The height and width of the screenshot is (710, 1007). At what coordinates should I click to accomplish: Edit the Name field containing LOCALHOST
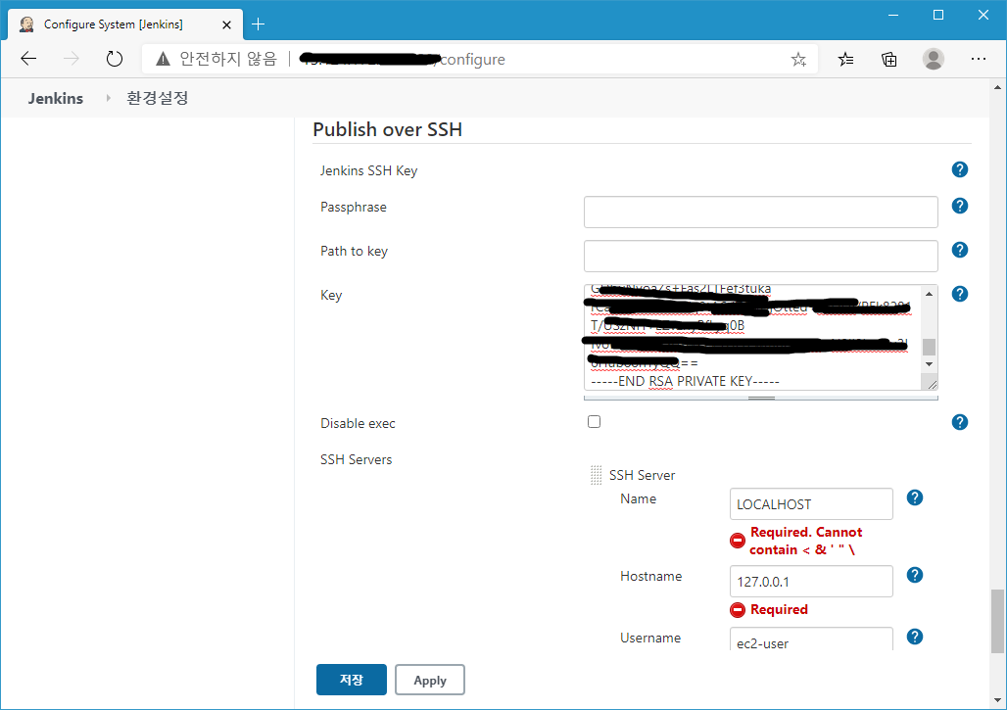811,504
